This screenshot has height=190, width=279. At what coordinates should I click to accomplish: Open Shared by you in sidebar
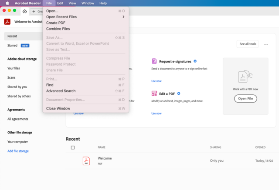[17, 87]
